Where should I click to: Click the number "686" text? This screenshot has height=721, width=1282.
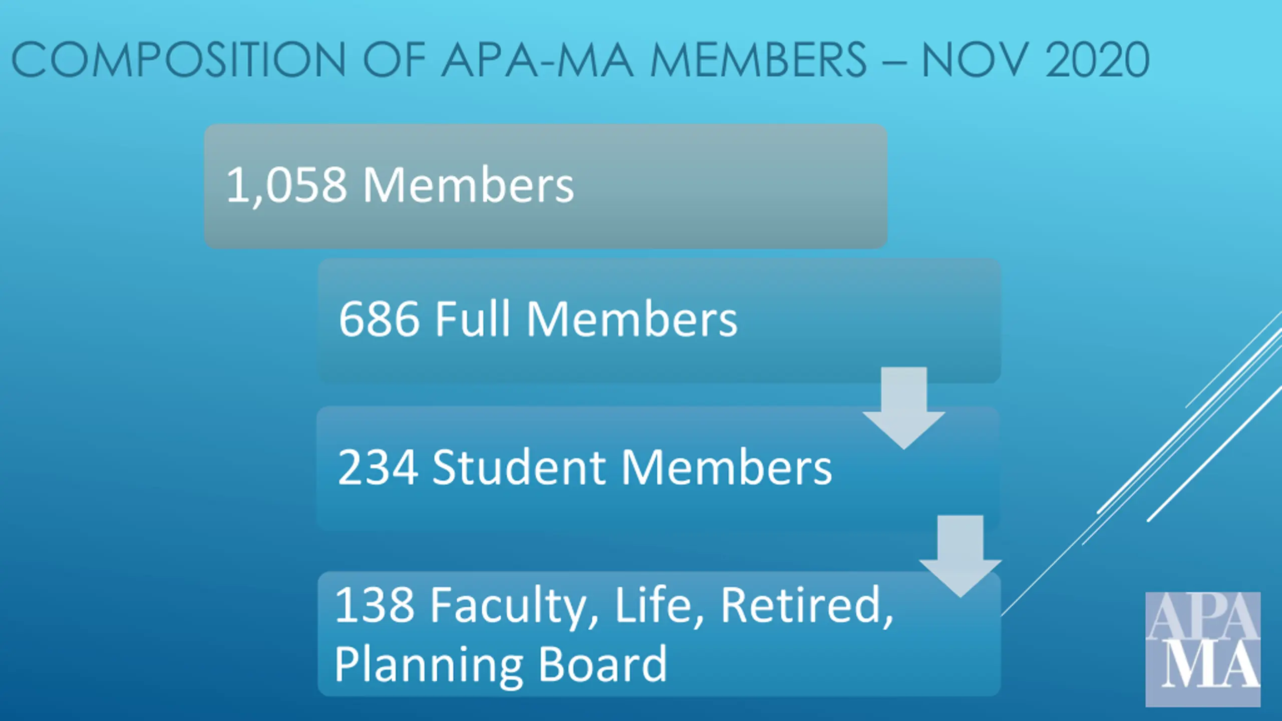(379, 319)
